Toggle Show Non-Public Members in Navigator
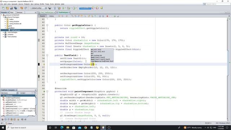Screen dimensions: 231x130 (11, 120)
